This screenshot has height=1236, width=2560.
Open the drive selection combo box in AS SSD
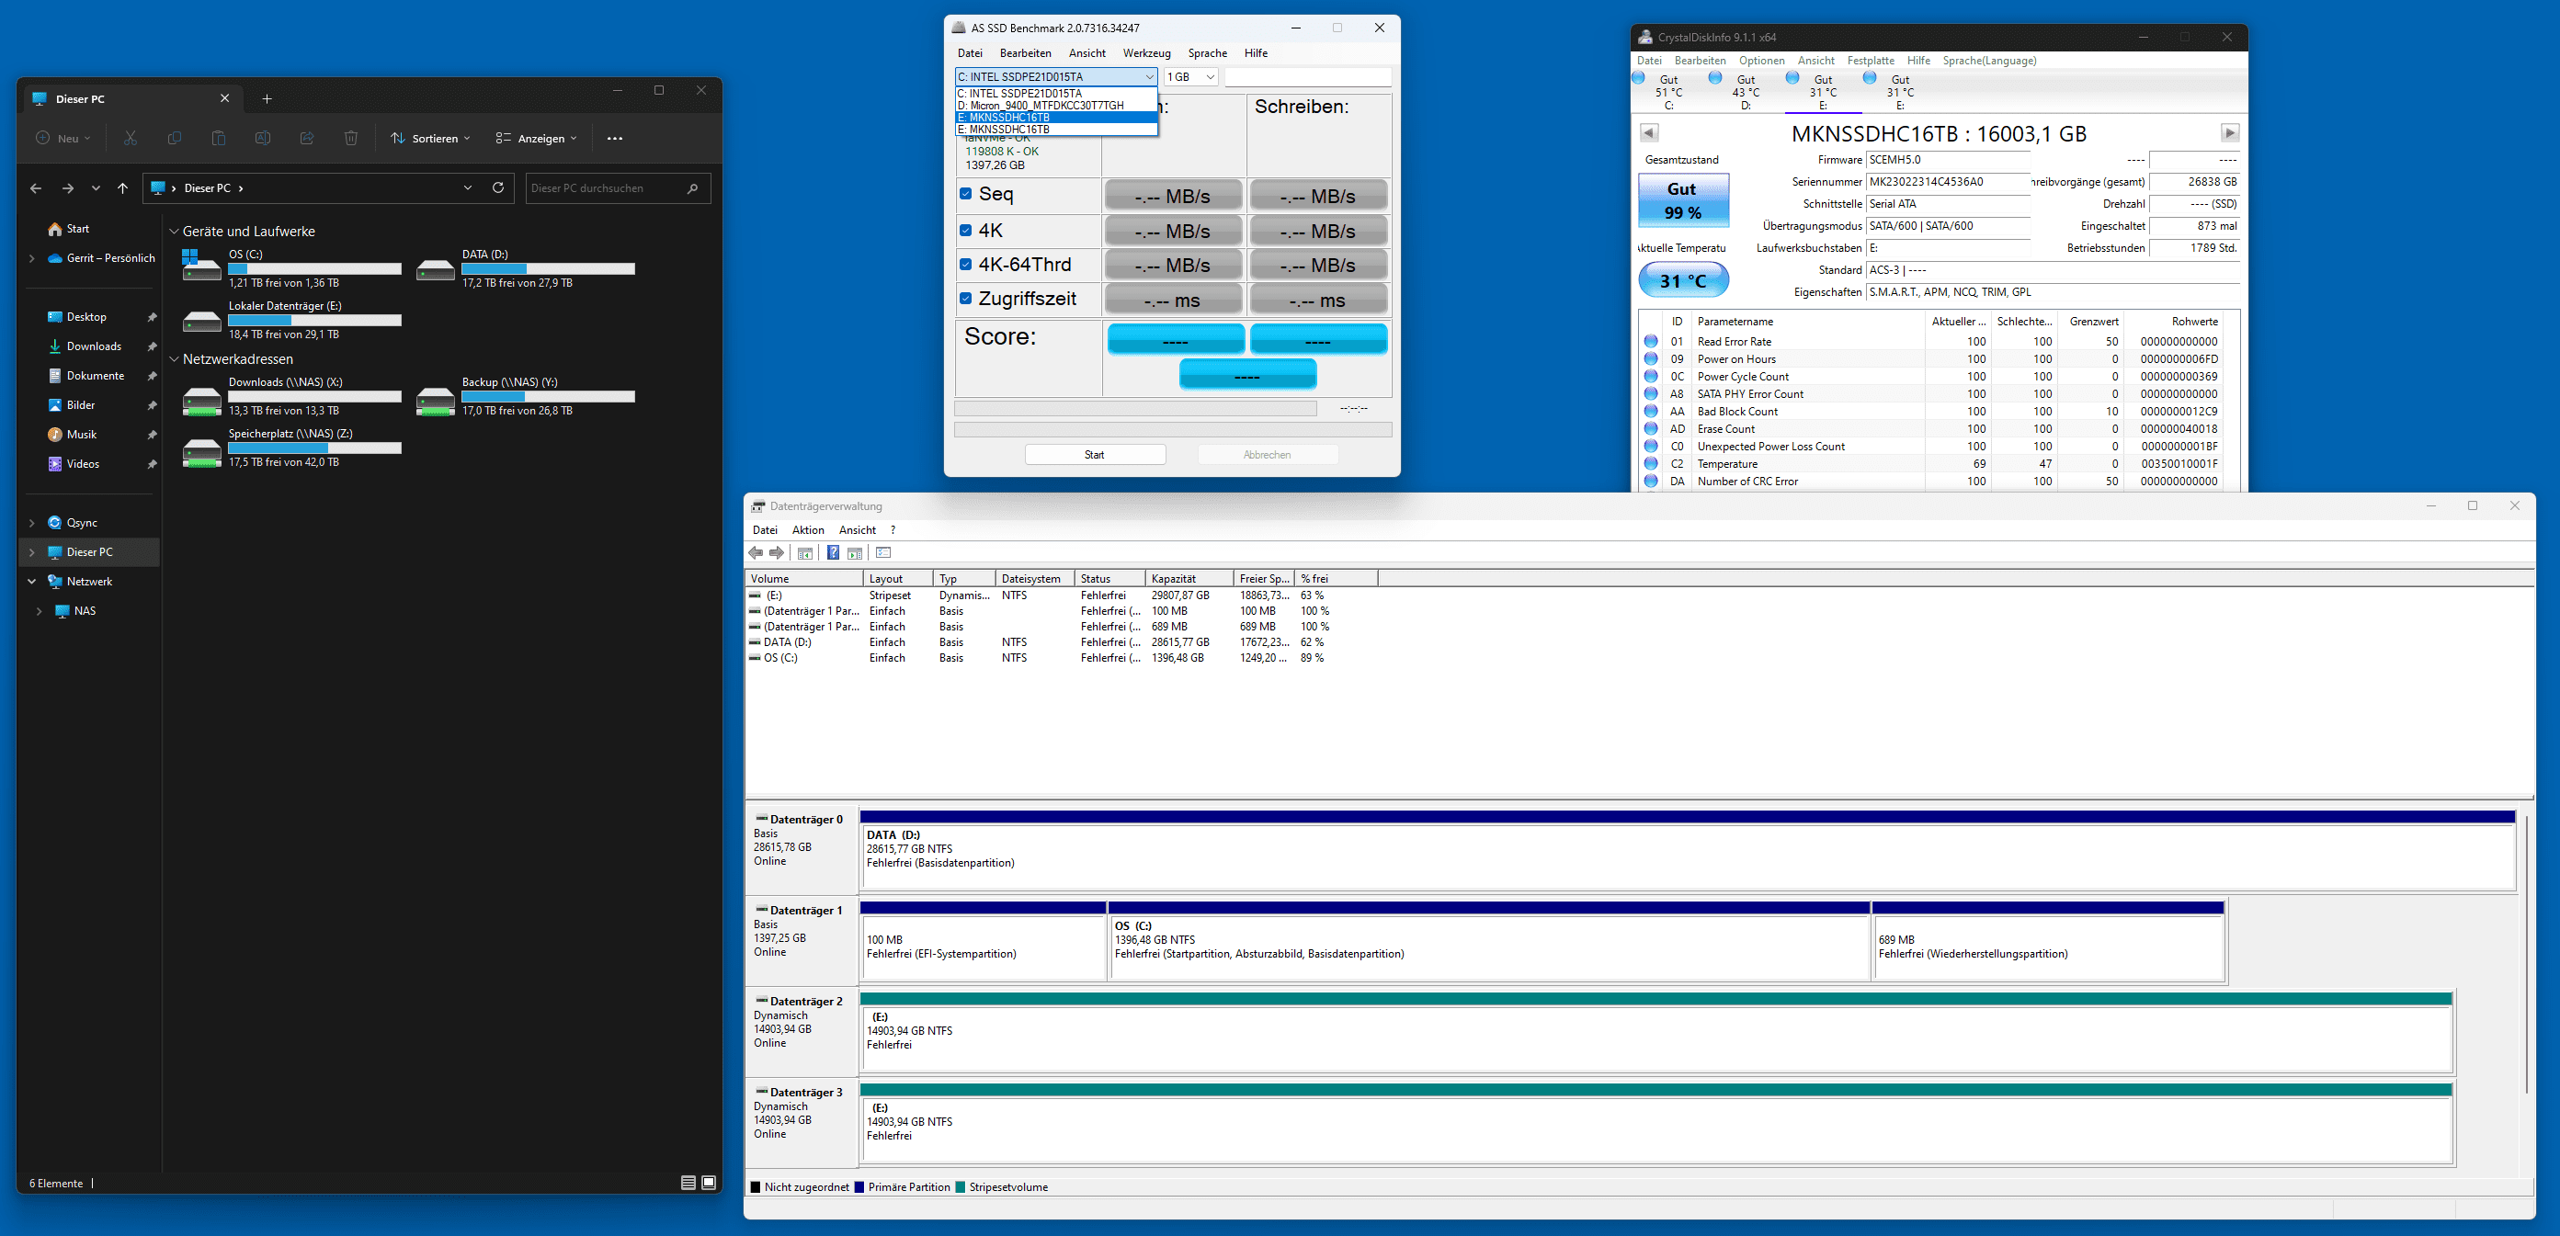click(x=1056, y=76)
